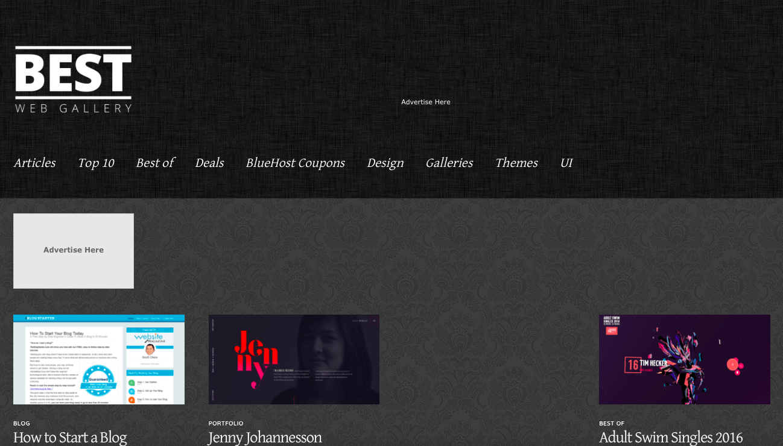Viewport: 783px width, 446px height.
Task: Open the How to Start a Blog article
Action: pyautogui.click(x=70, y=438)
